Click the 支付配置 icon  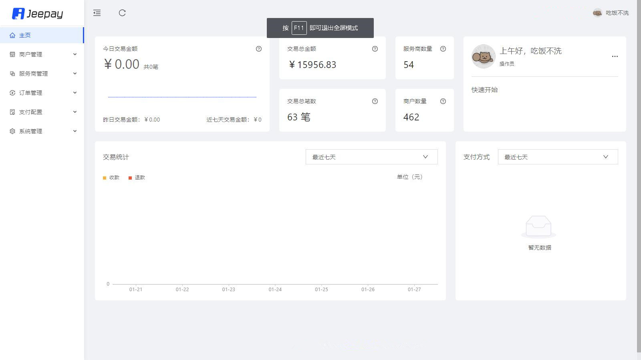pos(12,112)
